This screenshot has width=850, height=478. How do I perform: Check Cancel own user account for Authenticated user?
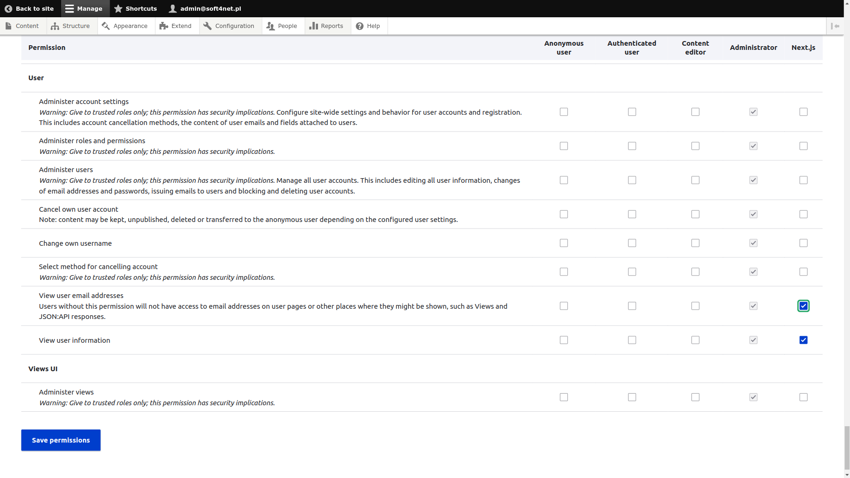632,214
